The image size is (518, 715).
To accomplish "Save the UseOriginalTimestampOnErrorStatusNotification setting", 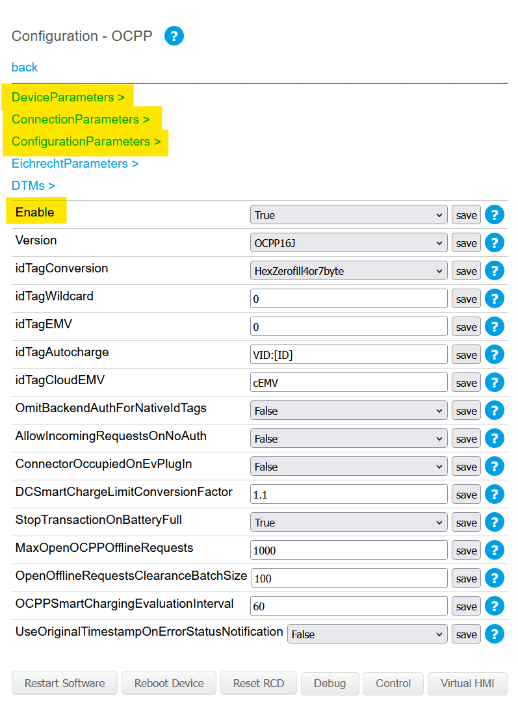I will pos(466,634).
